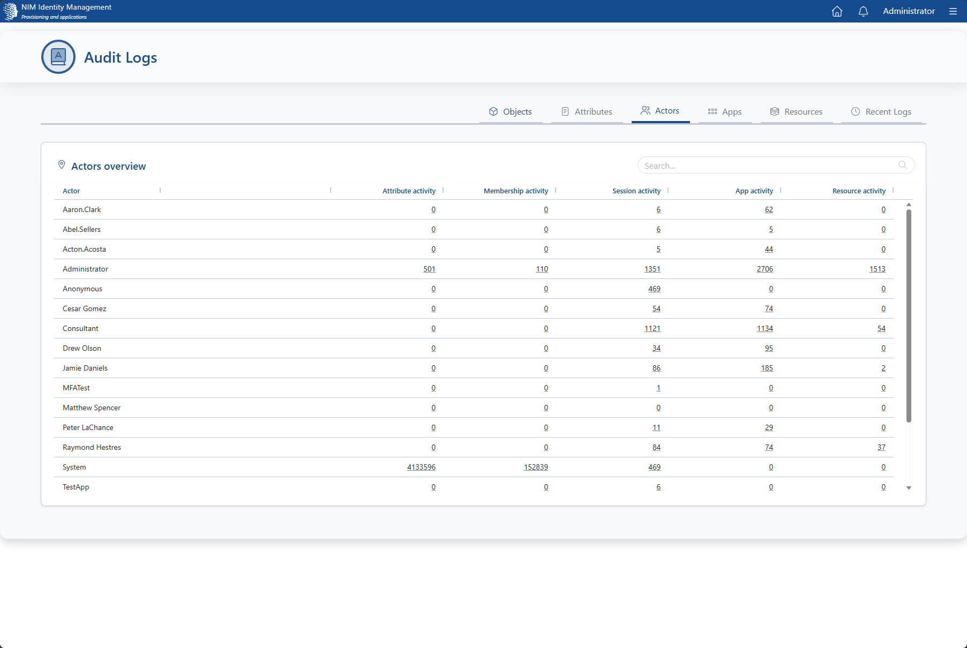This screenshot has width=967, height=648.
Task: Sort by Membership activity column
Action: pyautogui.click(x=516, y=191)
